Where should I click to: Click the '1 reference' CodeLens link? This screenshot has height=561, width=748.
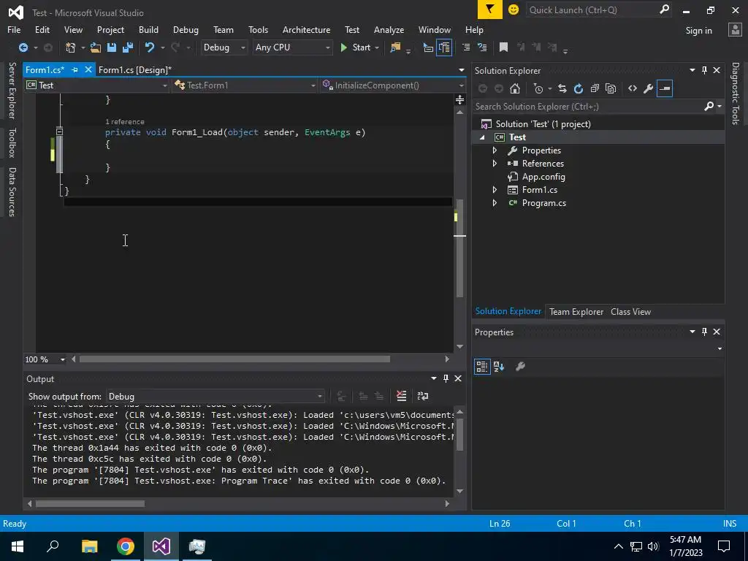124,122
